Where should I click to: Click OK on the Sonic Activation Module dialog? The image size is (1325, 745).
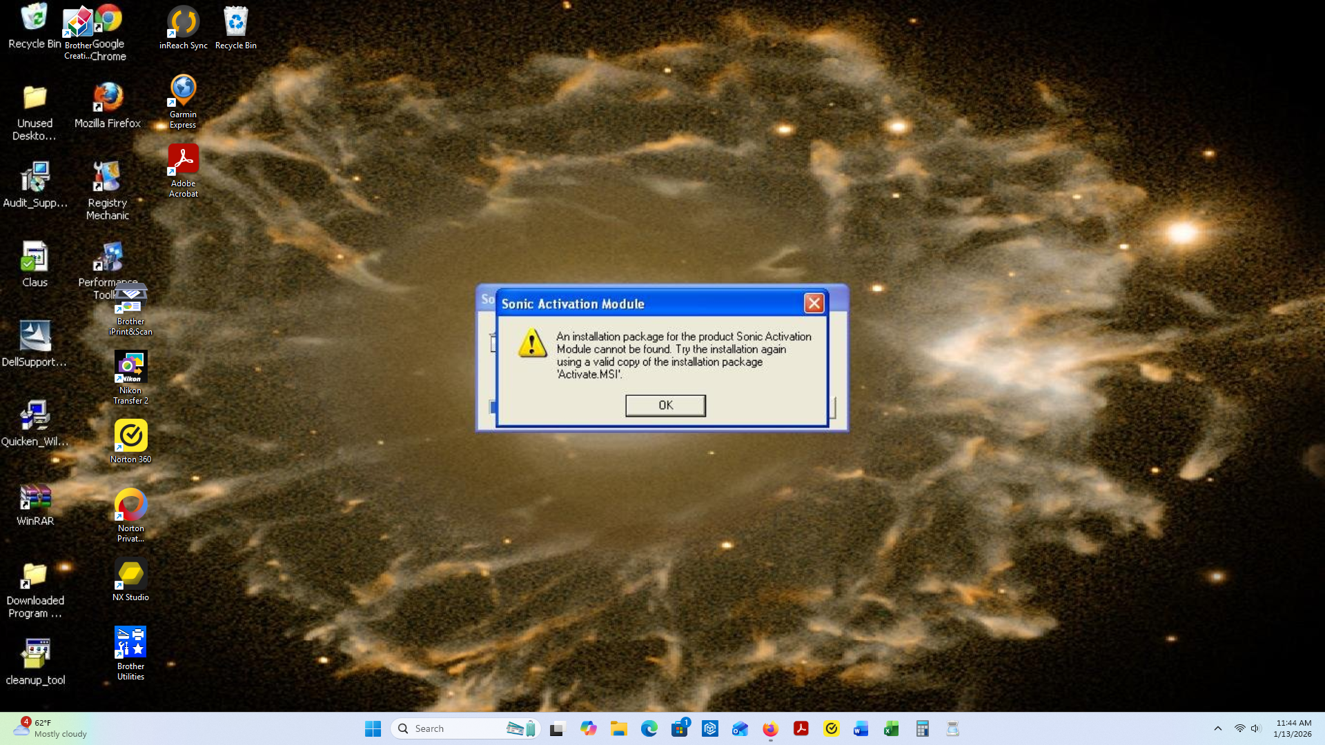[665, 406]
